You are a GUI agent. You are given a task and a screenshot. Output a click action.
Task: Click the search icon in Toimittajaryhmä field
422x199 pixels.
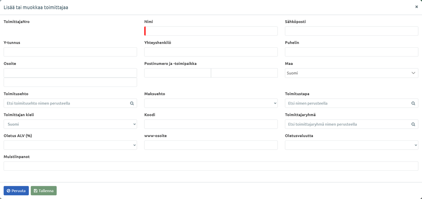point(413,124)
